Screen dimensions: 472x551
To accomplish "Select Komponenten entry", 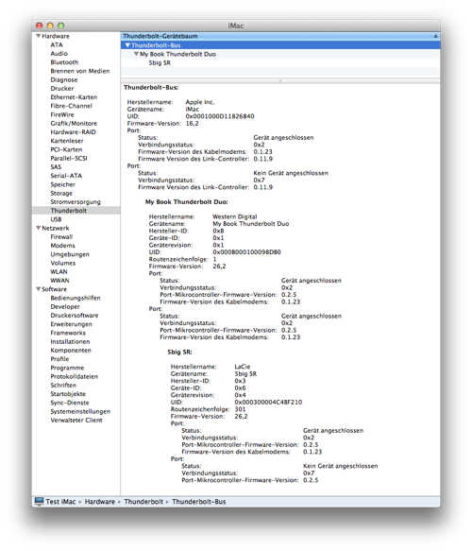I will 71,351.
